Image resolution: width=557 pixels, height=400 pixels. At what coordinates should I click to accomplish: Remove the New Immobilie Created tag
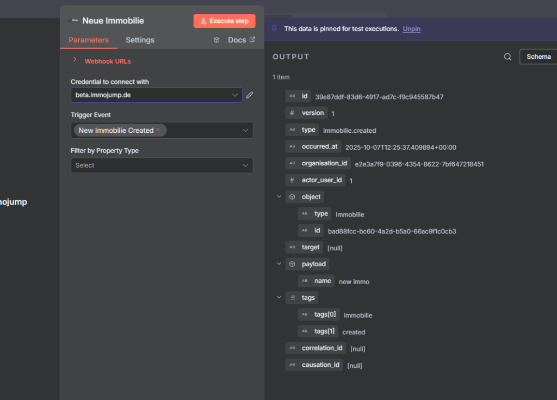158,130
